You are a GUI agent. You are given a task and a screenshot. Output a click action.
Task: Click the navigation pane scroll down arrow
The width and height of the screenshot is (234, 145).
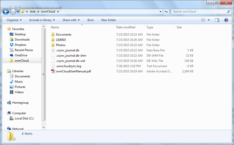(x=44, y=128)
